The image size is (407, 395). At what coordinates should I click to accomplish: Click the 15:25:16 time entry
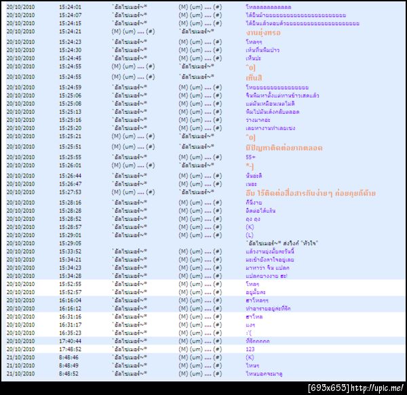70,120
